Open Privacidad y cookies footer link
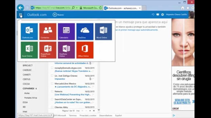Viewport: 211px width, 118px height. 88,116
